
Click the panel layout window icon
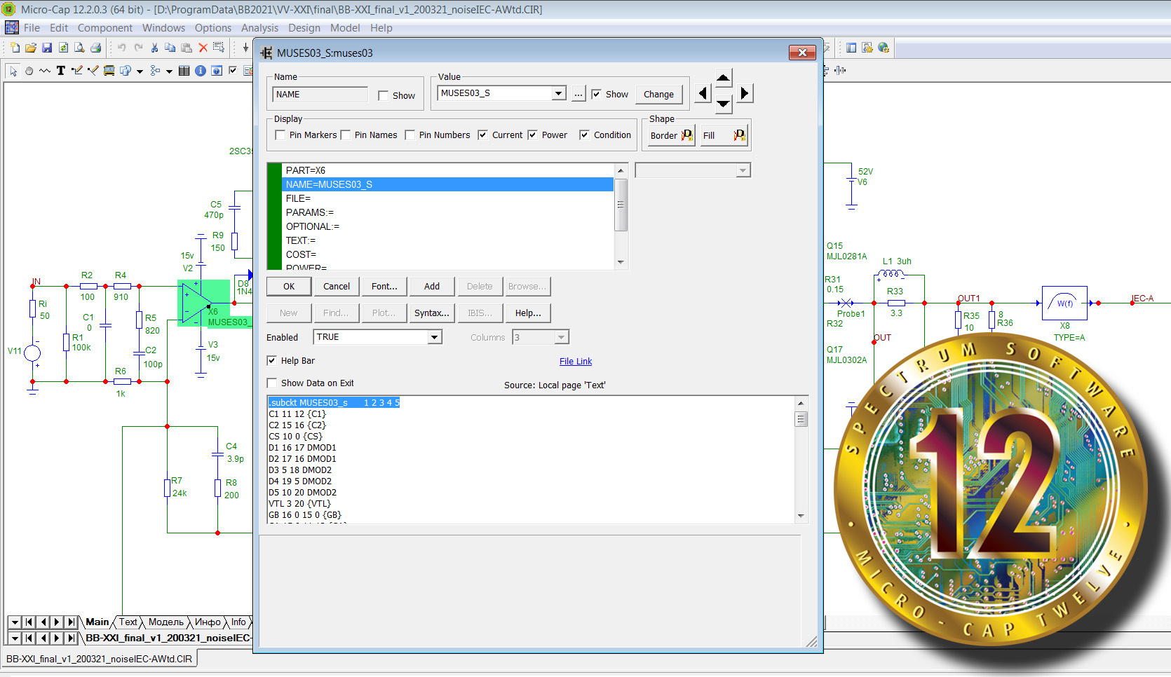tap(851, 48)
